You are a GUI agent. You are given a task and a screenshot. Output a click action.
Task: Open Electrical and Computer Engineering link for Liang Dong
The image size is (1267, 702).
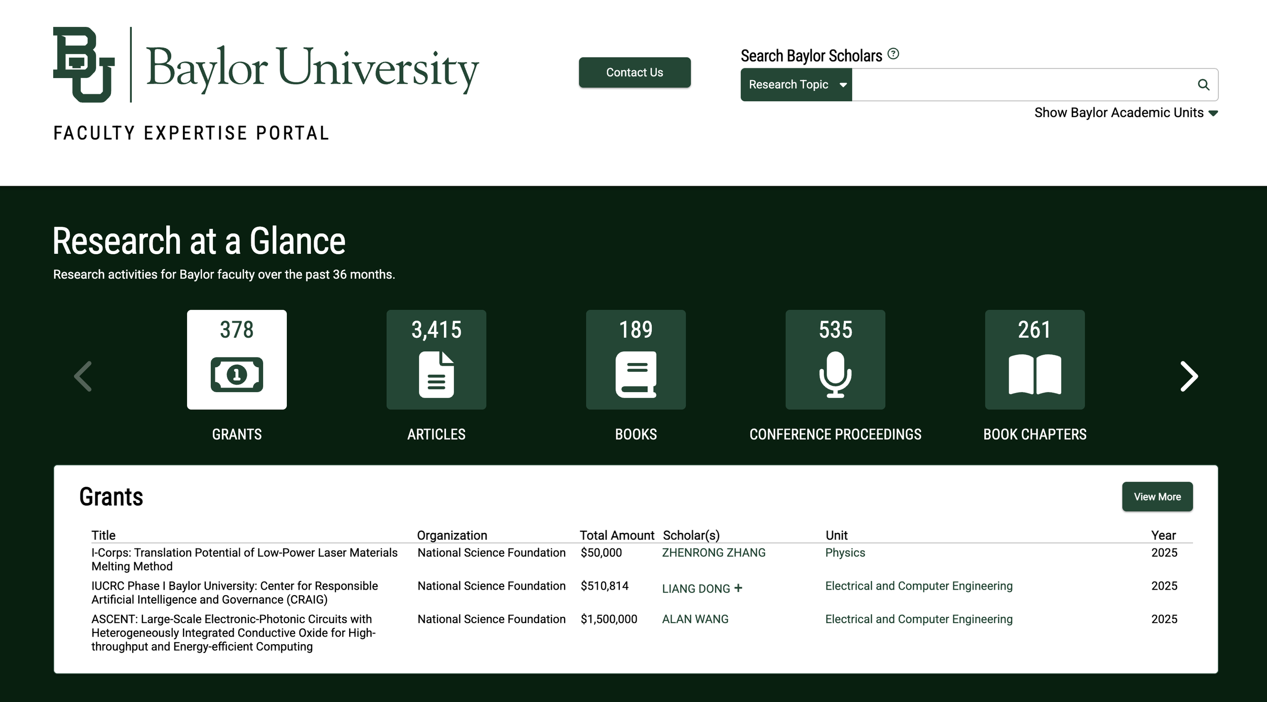pos(918,586)
